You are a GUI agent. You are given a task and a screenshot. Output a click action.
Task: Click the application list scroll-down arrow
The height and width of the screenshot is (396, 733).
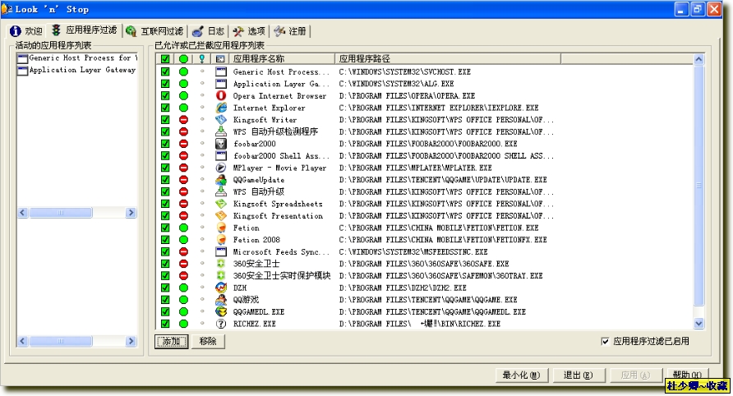[698, 323]
